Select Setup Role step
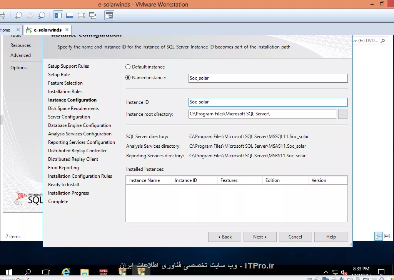Image resolution: width=394 pixels, height=280 pixels. click(x=59, y=75)
